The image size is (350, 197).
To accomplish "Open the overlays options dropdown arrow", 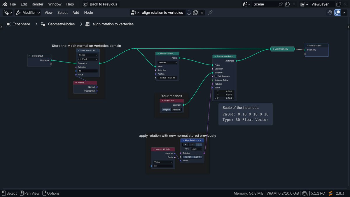I will click(x=344, y=13).
